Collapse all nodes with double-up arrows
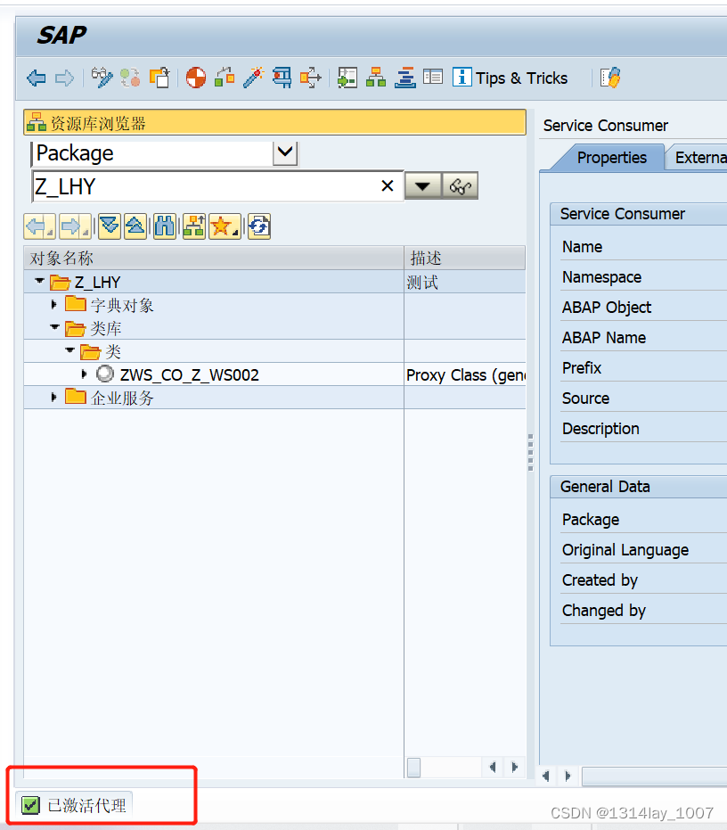 pos(135,226)
